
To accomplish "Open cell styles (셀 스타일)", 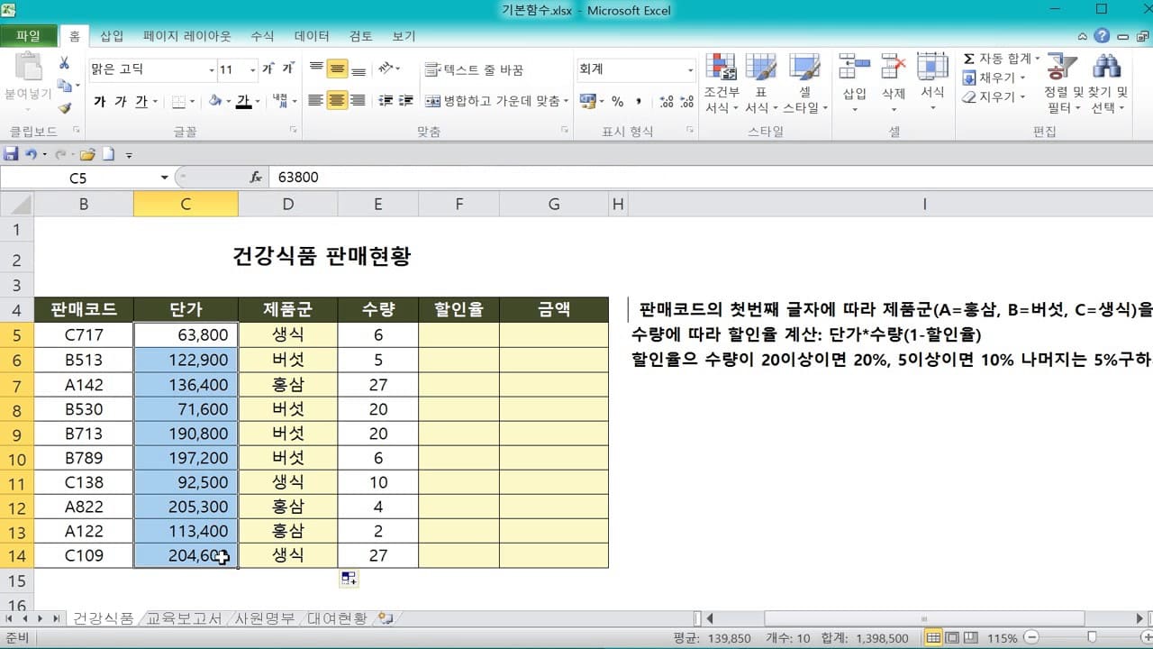I will click(x=804, y=83).
